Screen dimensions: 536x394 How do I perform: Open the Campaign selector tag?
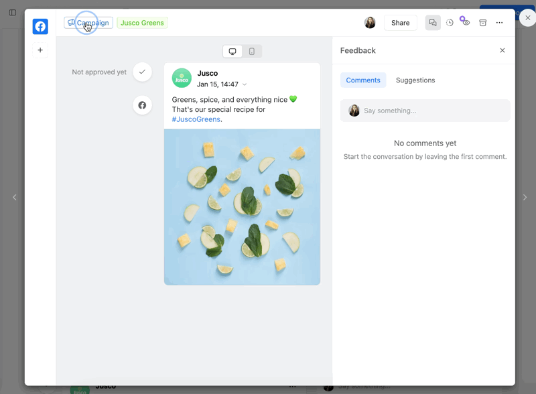coord(88,23)
